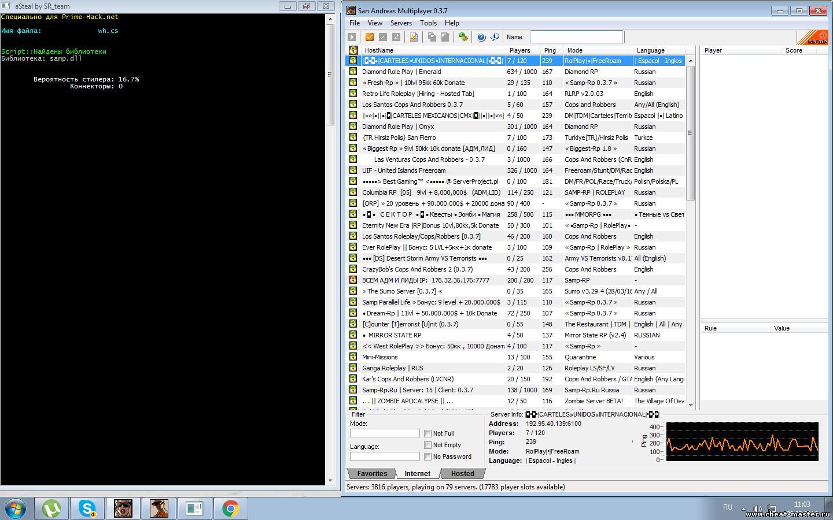Click the aSteal window scrollbar down arrow

[x=330, y=480]
